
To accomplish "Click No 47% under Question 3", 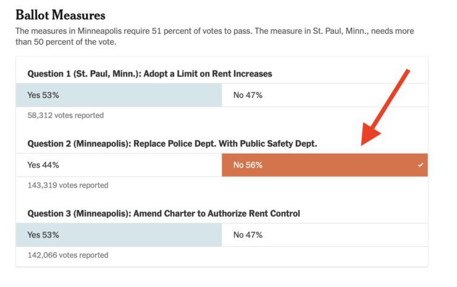I will [248, 235].
